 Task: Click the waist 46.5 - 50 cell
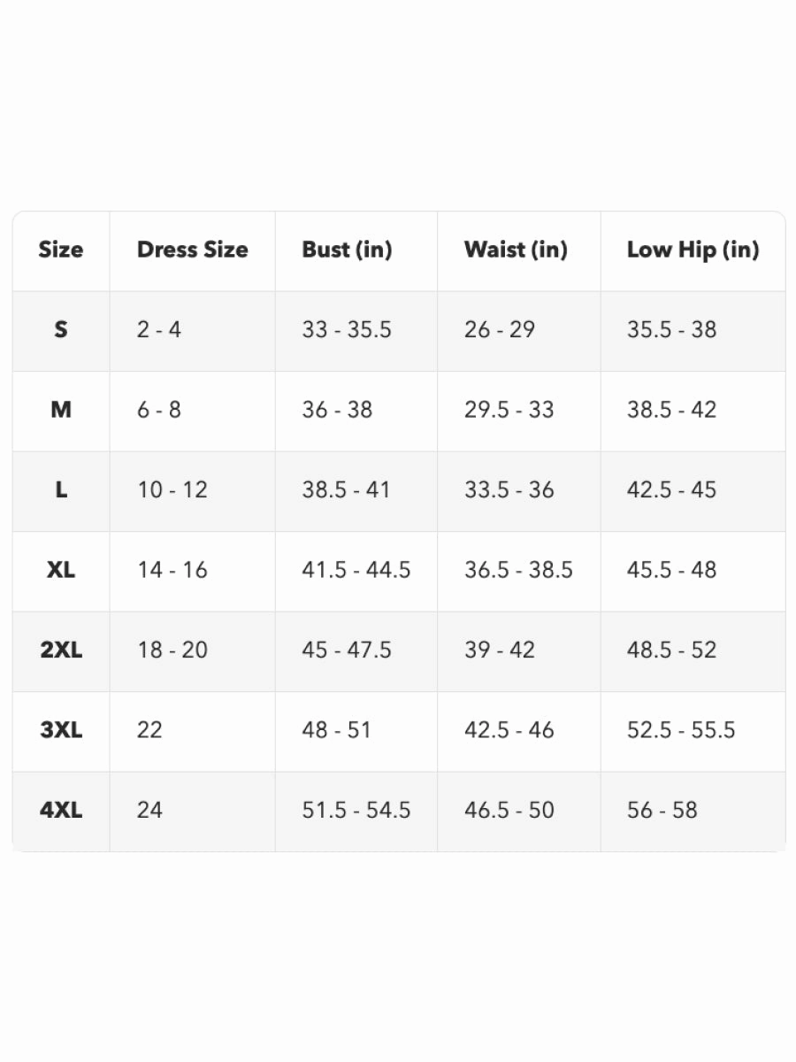[509, 810]
